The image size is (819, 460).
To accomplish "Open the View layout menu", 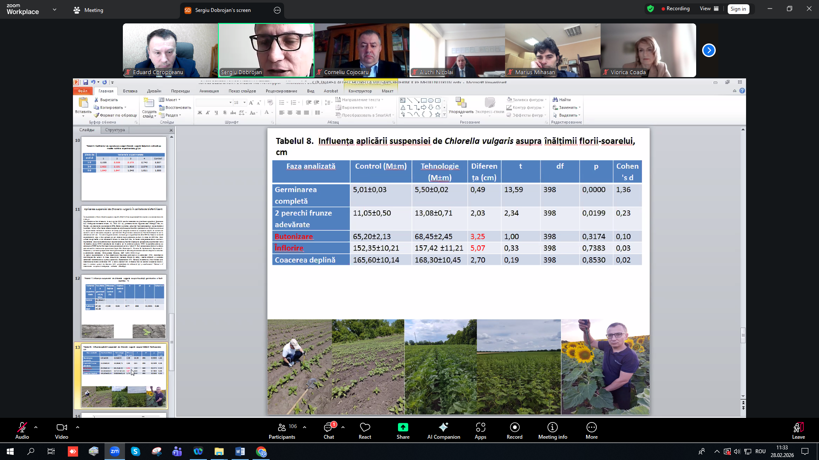I will 709,9.
